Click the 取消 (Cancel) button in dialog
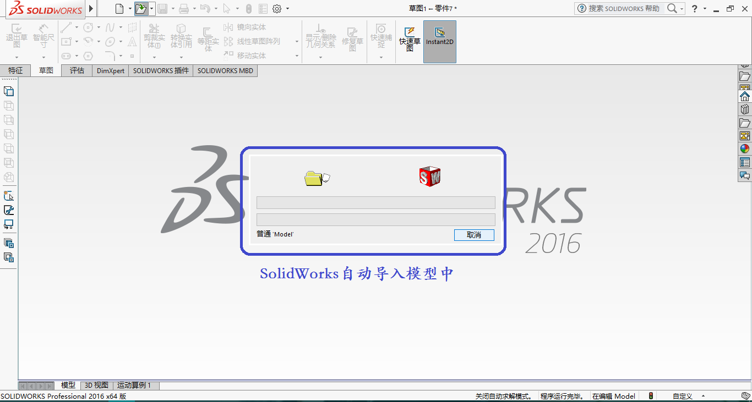 [474, 235]
